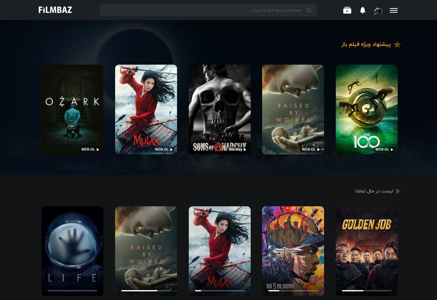Open the featured Mulan poster
Viewport: 437px width, 300px height.
tap(146, 109)
